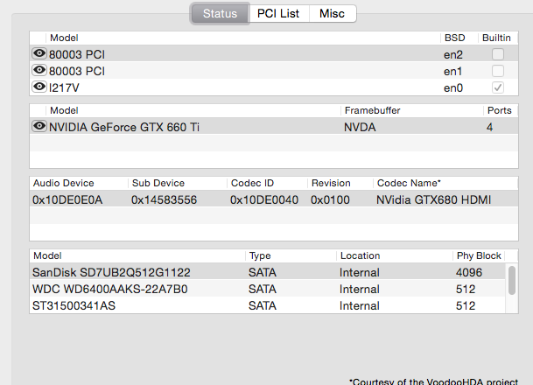Screen dimensions: 533x385
Task: Click the eye icon beside en2 80003 PCI
Action: tap(39, 54)
